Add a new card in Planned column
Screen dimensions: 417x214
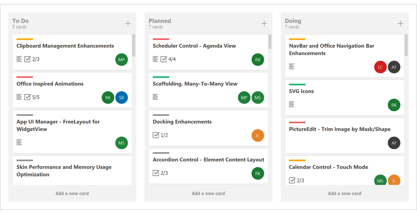click(208, 193)
